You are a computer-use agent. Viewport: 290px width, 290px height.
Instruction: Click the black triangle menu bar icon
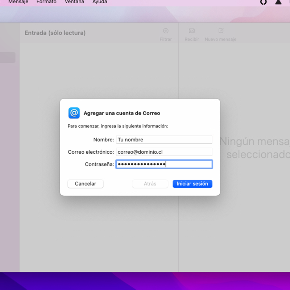tap(278, 2)
